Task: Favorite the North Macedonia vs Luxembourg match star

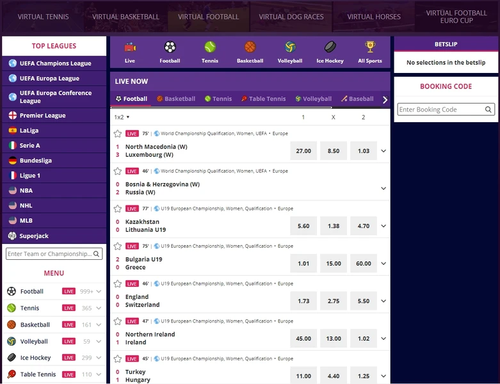Action: tap(118, 134)
